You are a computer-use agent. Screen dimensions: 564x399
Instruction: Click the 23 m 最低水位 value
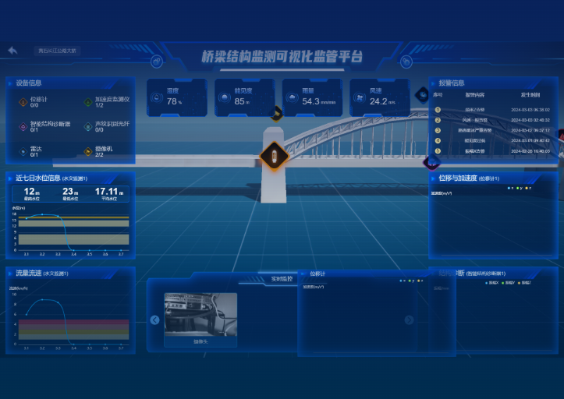point(70,191)
